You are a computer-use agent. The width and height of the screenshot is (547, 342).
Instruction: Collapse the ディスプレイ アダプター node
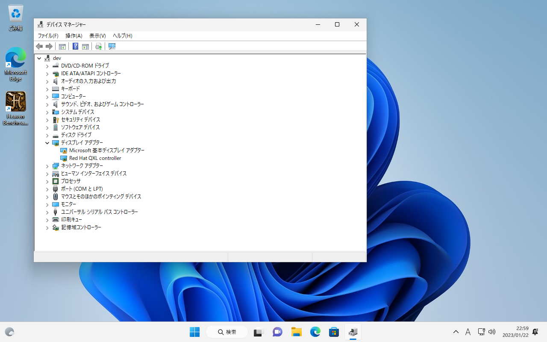click(x=47, y=143)
